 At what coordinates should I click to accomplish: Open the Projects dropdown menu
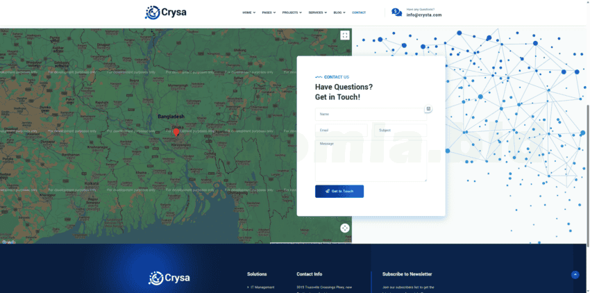coord(292,12)
